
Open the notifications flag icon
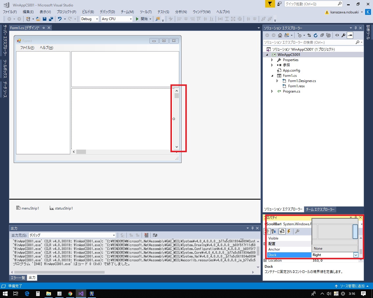pos(270,4)
